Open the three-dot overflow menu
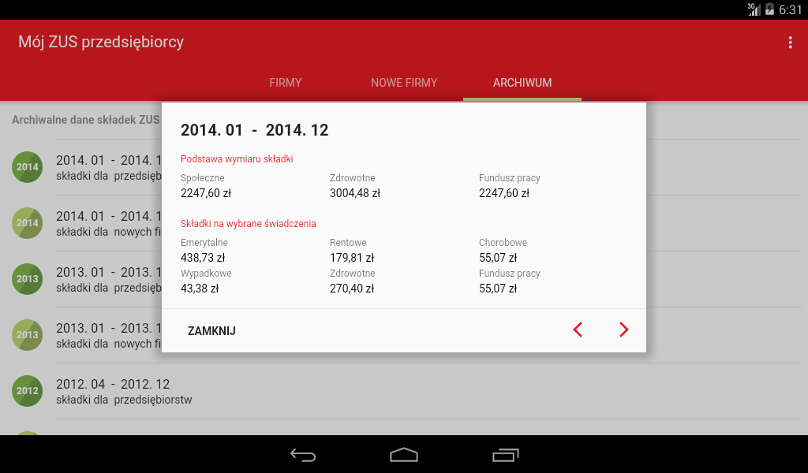Screen dimensions: 808x473 pyautogui.click(x=790, y=43)
